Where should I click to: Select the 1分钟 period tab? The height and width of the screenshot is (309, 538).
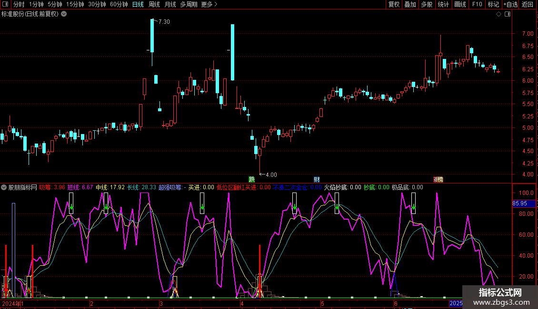(36, 4)
